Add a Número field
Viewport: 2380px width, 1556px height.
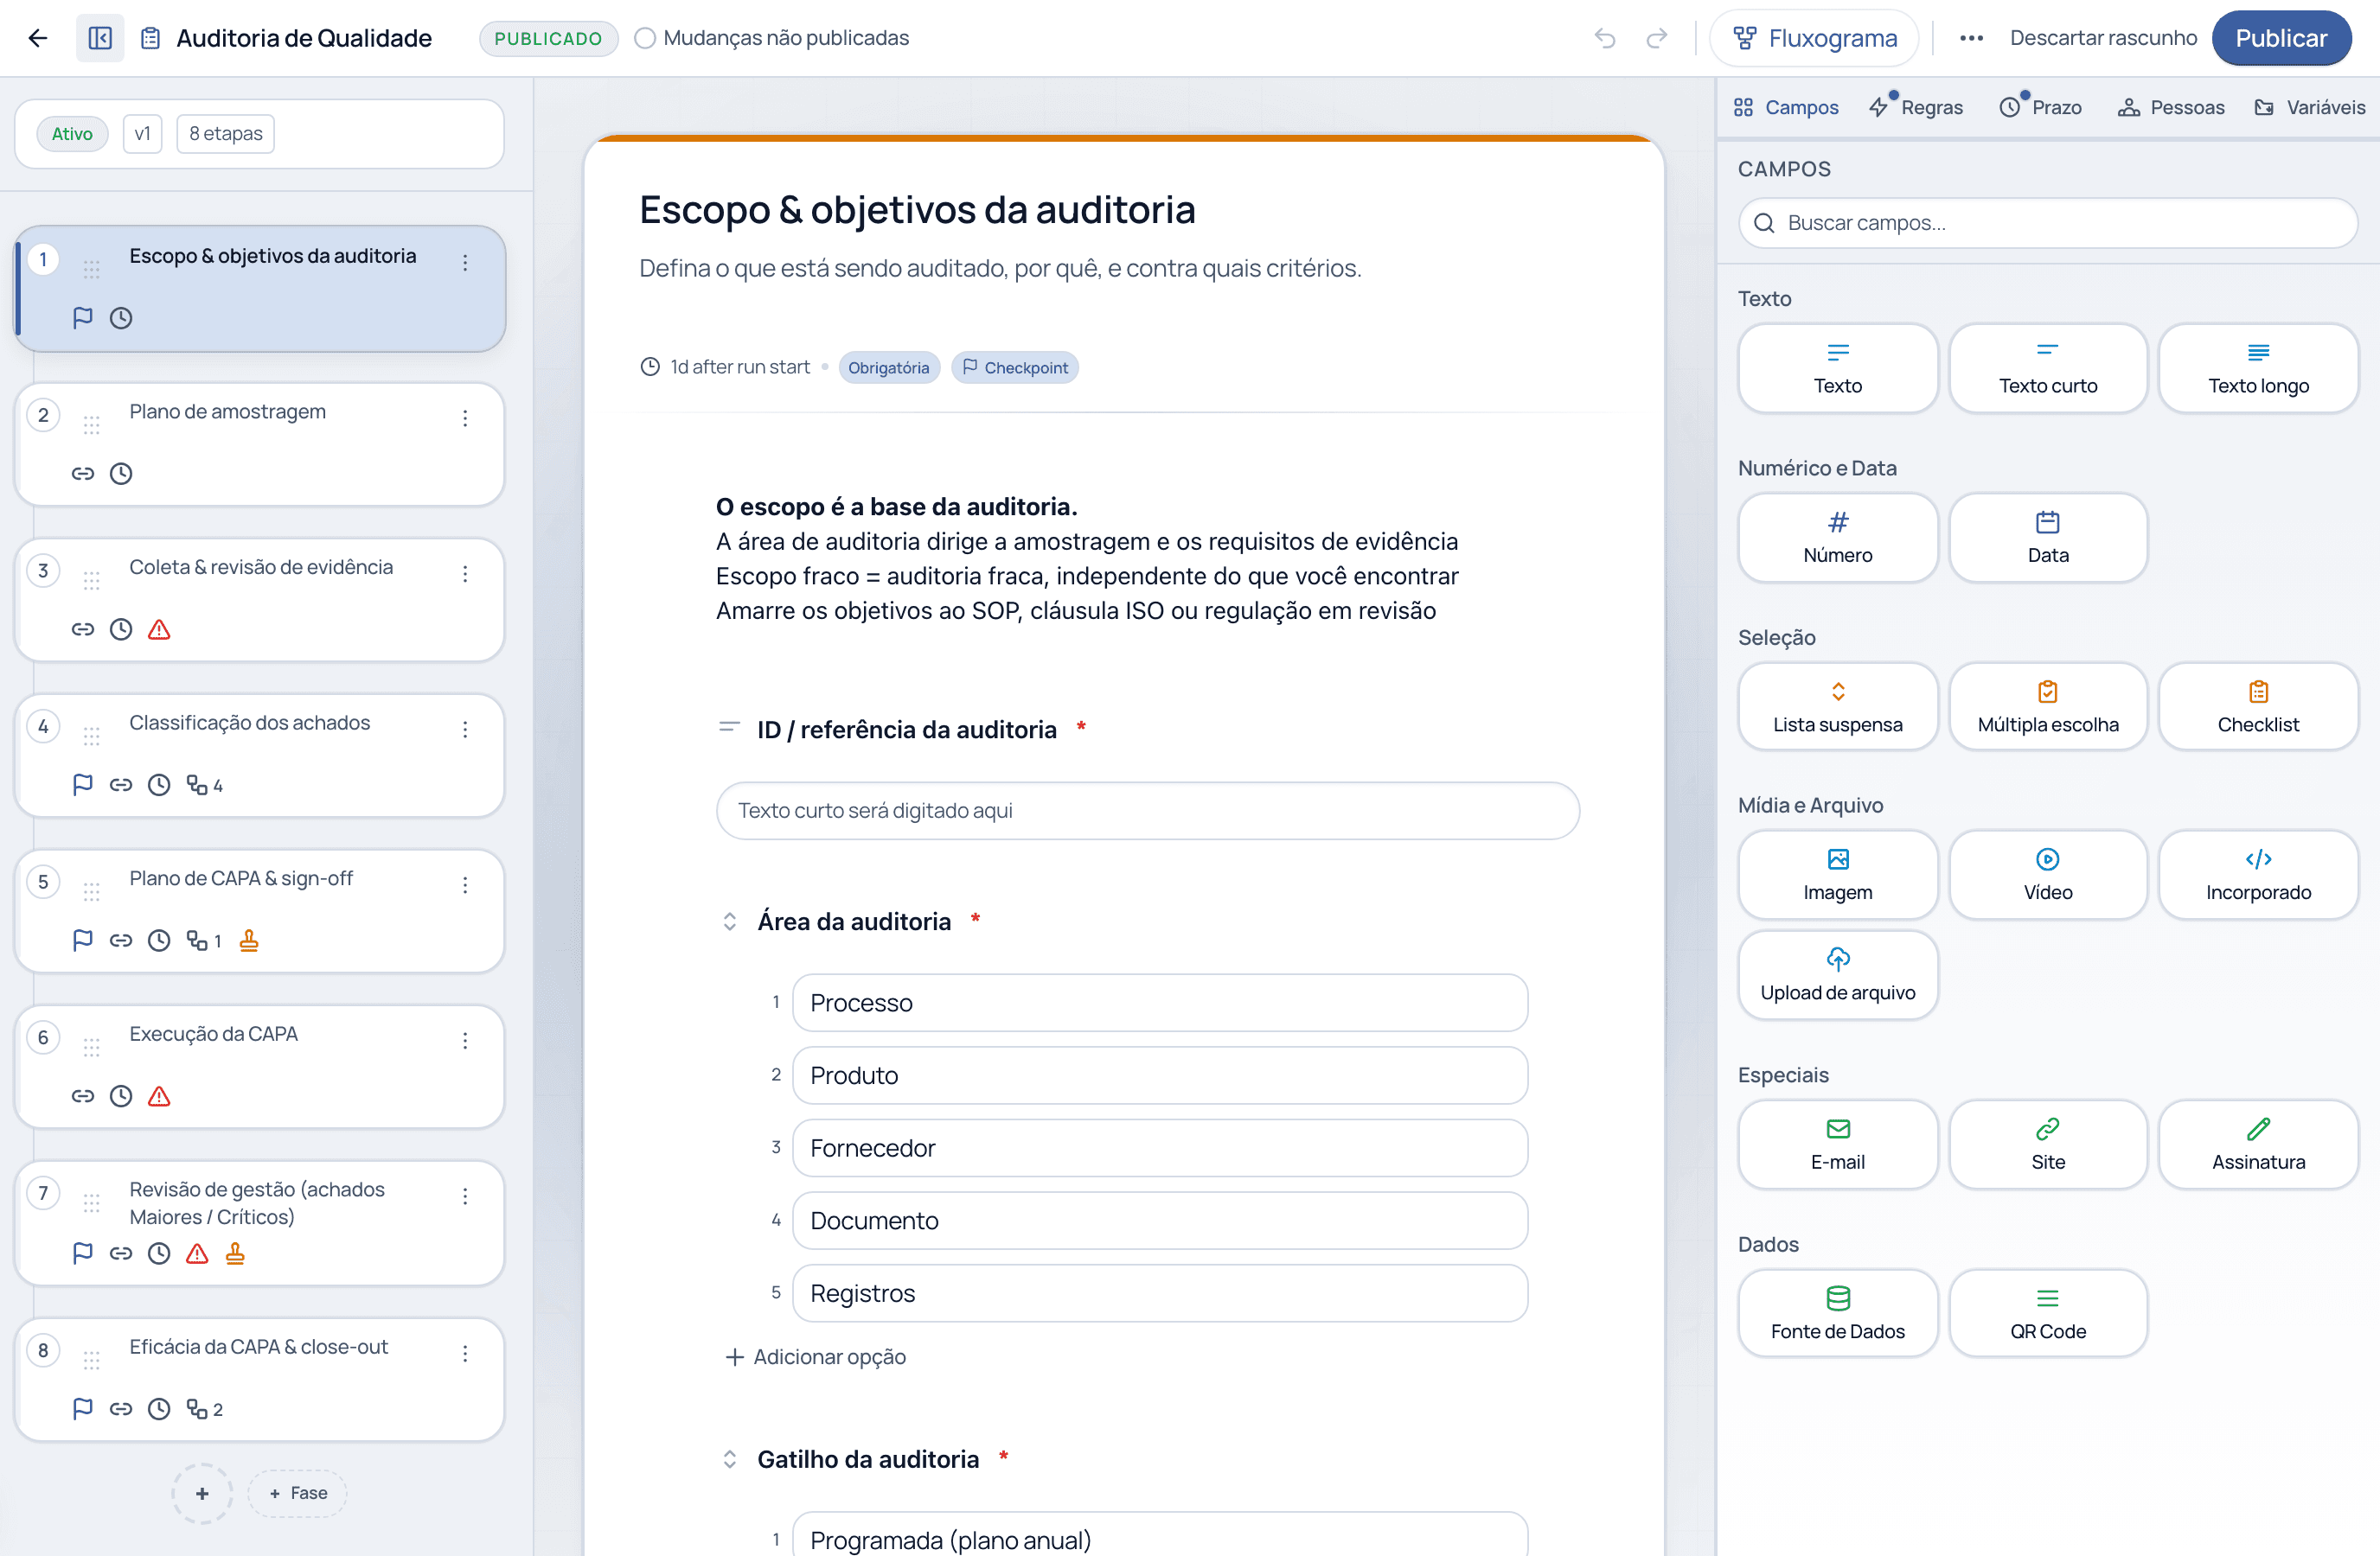tap(1838, 538)
